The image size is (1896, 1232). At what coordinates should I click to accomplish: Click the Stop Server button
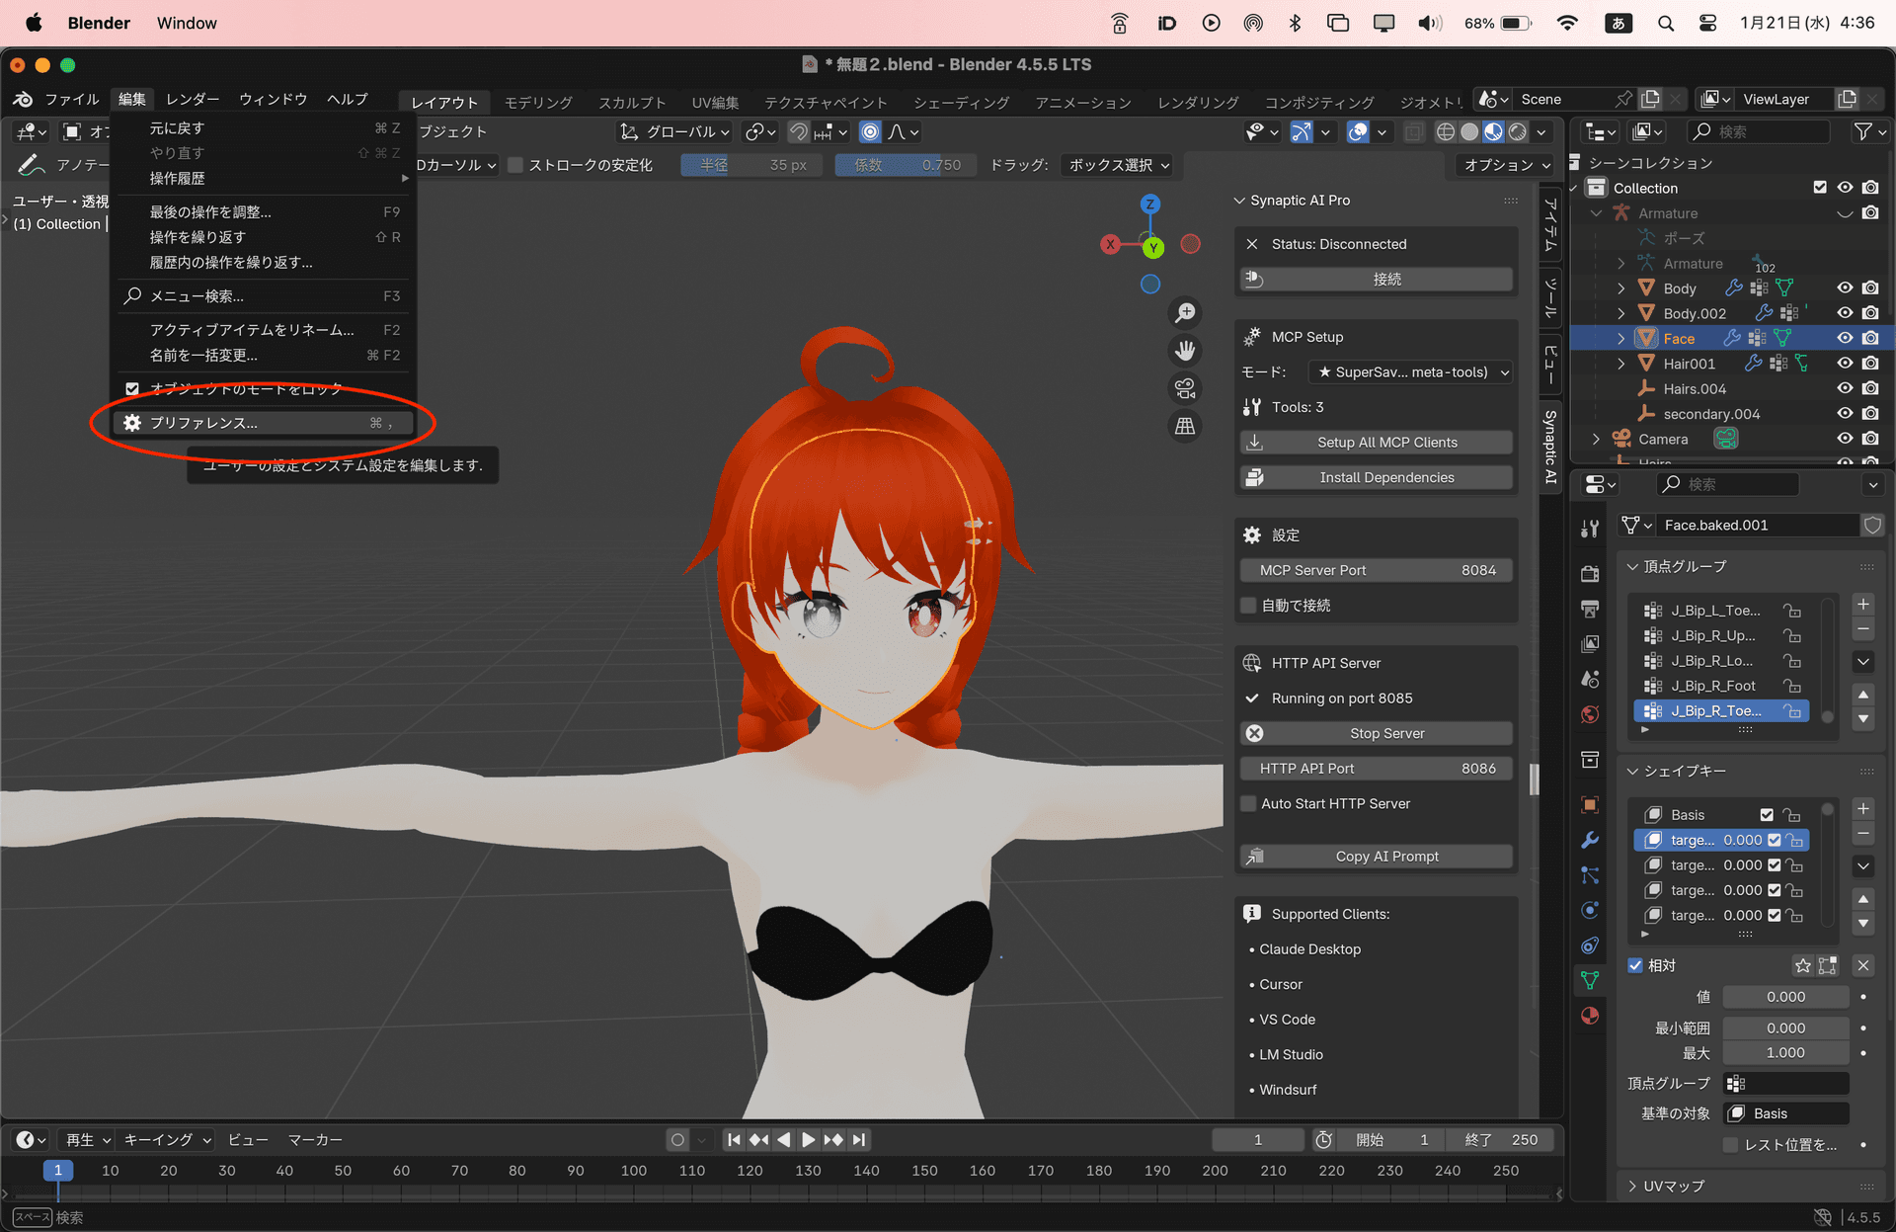pyautogui.click(x=1377, y=733)
